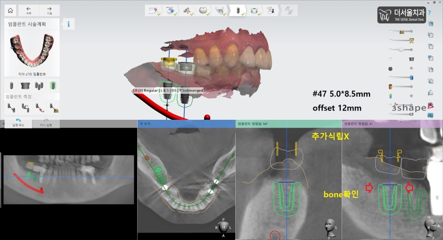Viewport: 443px width, 240px height.
Task: Open the active implant planning workflow step
Action: 238,11
